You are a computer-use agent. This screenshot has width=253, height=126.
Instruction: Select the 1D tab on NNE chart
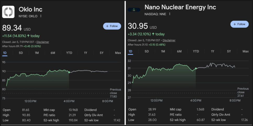(x=130, y=51)
